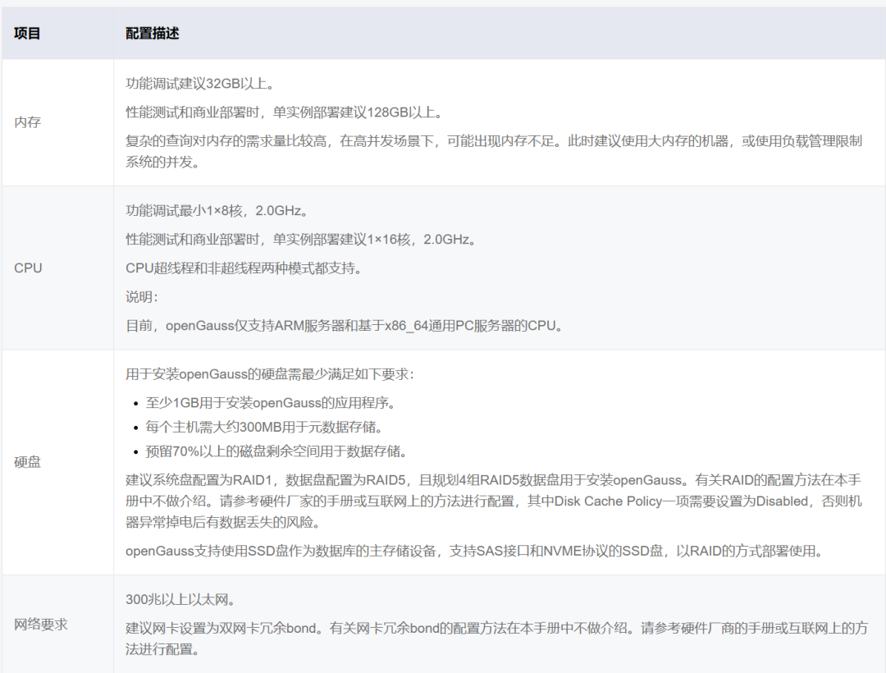This screenshot has height=673, width=886.
Task: Select the CPU row label
Action: [27, 268]
